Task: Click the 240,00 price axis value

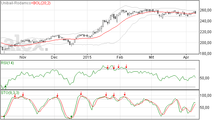Action: (206, 21)
